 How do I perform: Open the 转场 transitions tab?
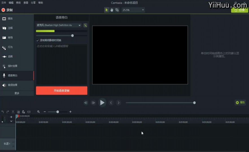point(17,37)
